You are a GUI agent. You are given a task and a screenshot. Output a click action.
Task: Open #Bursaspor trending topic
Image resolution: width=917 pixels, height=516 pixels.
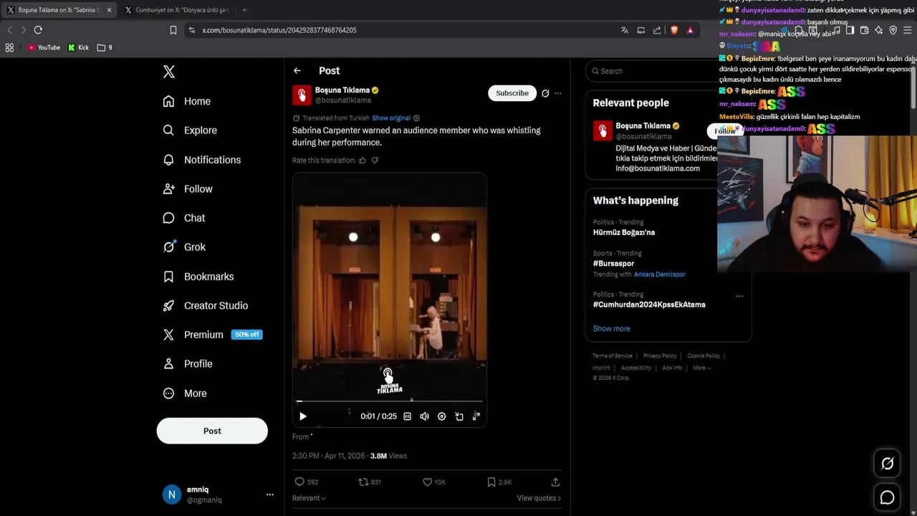[x=613, y=264]
